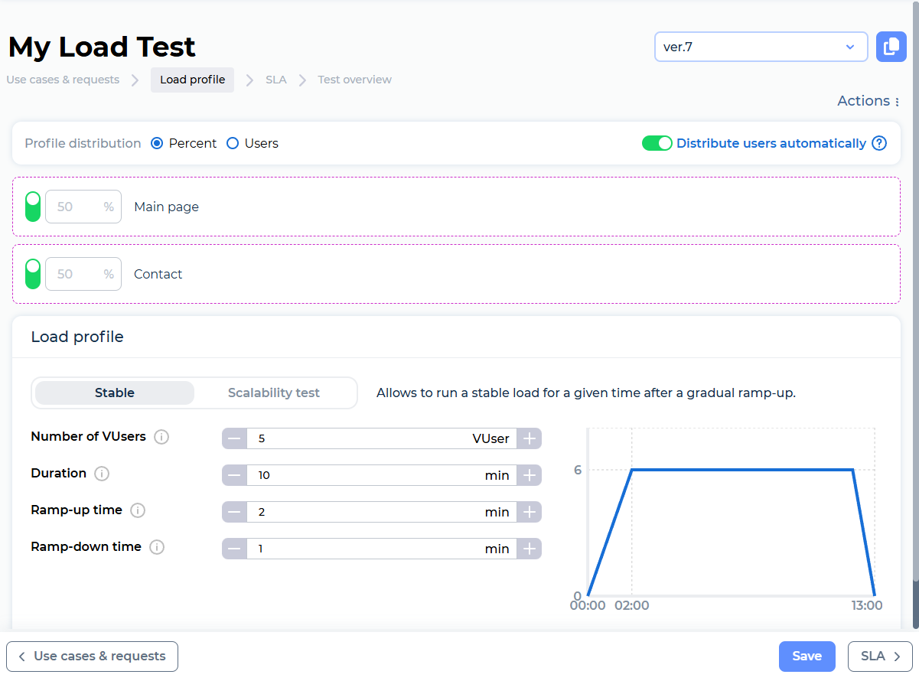
Task: Toggle Distribute users automatically switch
Action: (657, 143)
